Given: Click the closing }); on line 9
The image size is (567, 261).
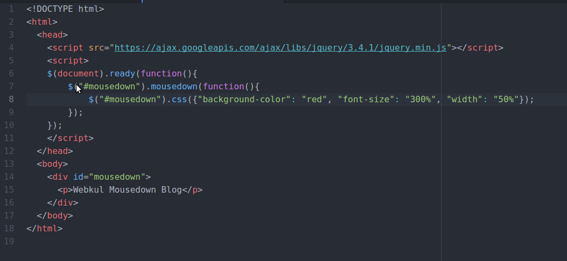Looking at the screenshot, I should (75, 112).
